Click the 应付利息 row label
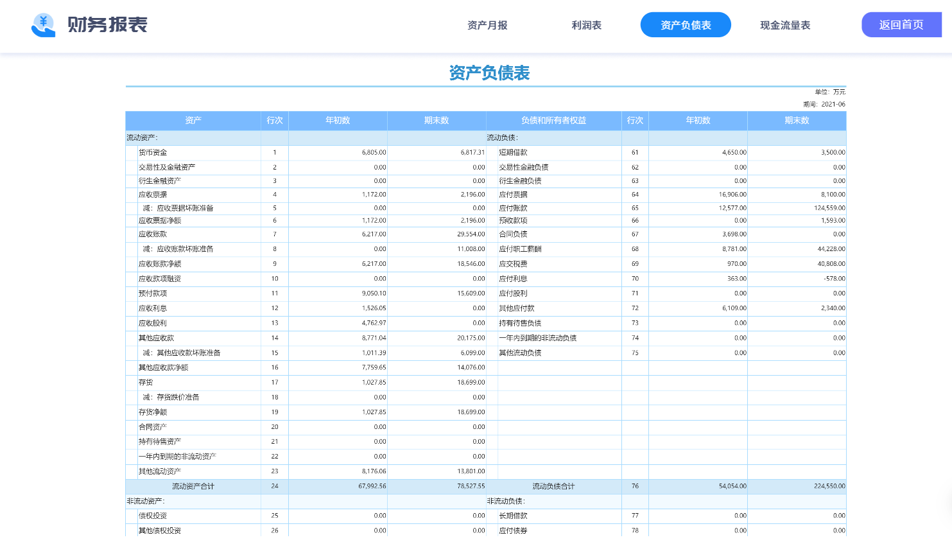 [513, 279]
